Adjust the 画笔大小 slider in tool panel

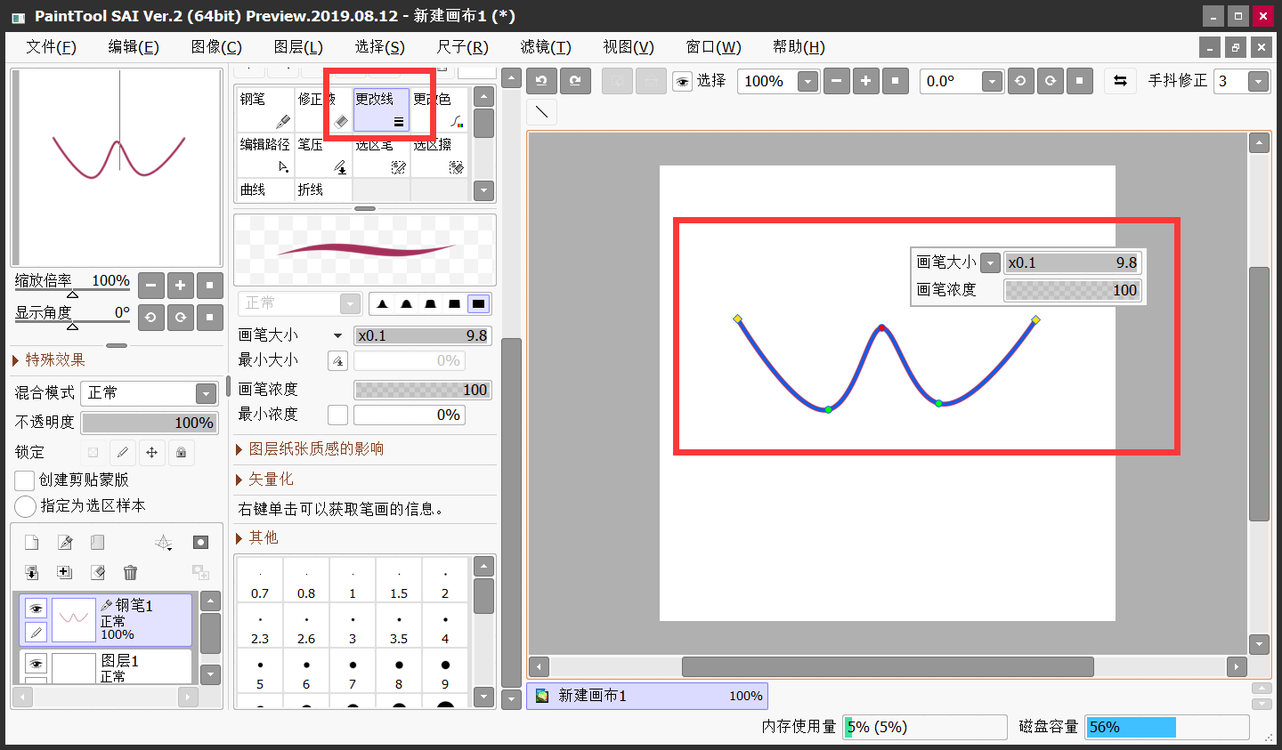pyautogui.click(x=423, y=335)
